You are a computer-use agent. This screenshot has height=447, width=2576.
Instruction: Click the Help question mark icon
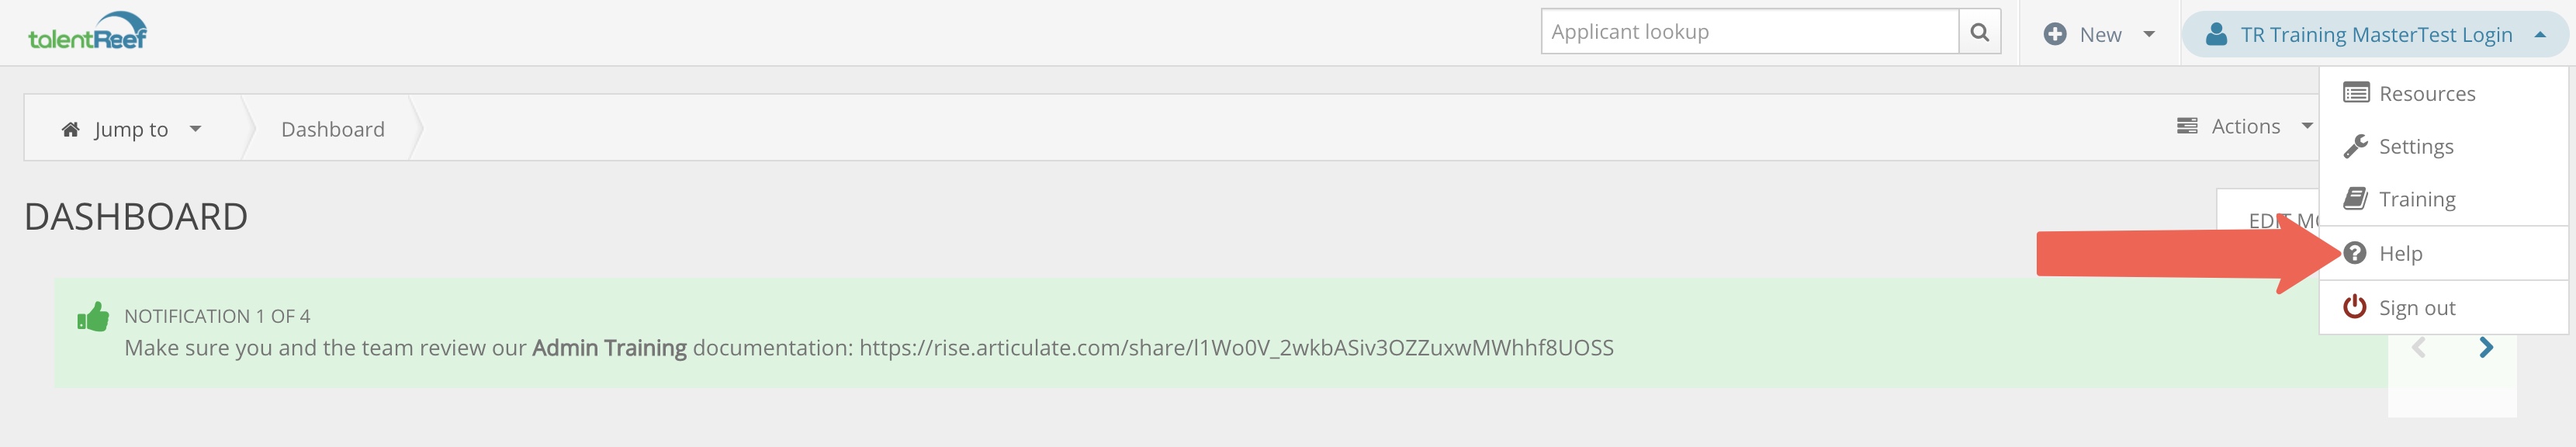pyautogui.click(x=2355, y=253)
